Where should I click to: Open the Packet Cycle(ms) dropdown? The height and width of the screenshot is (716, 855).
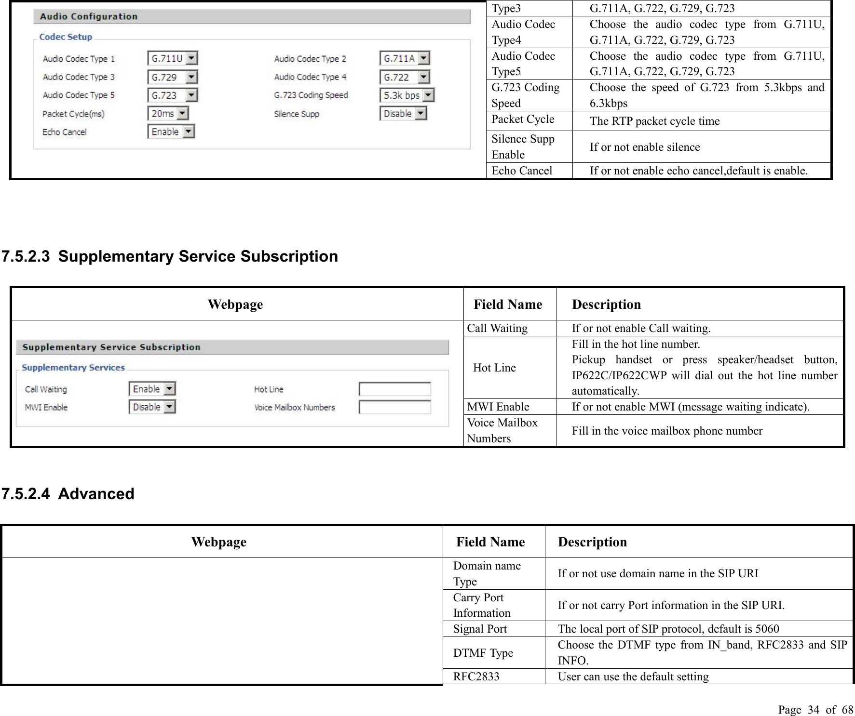tap(168, 114)
